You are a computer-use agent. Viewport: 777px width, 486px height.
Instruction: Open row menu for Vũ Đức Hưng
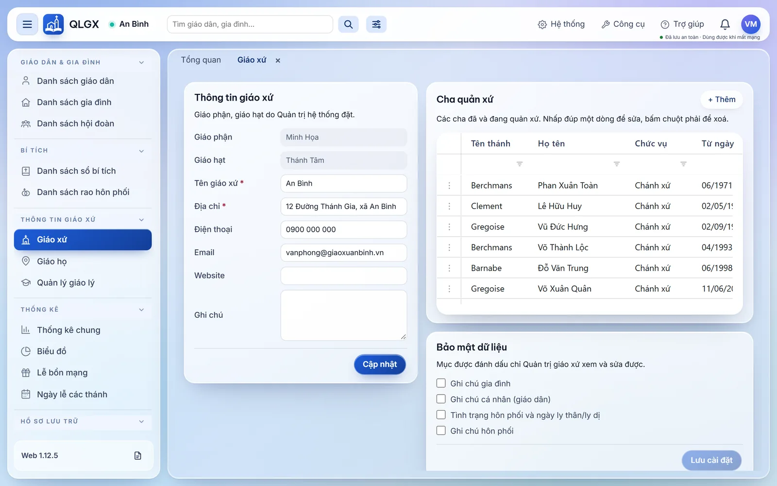click(x=449, y=227)
